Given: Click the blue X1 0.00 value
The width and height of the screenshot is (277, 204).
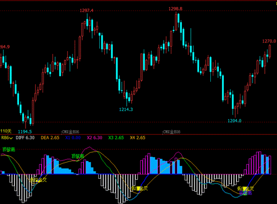Looking at the screenshot, I should [x=73, y=137].
